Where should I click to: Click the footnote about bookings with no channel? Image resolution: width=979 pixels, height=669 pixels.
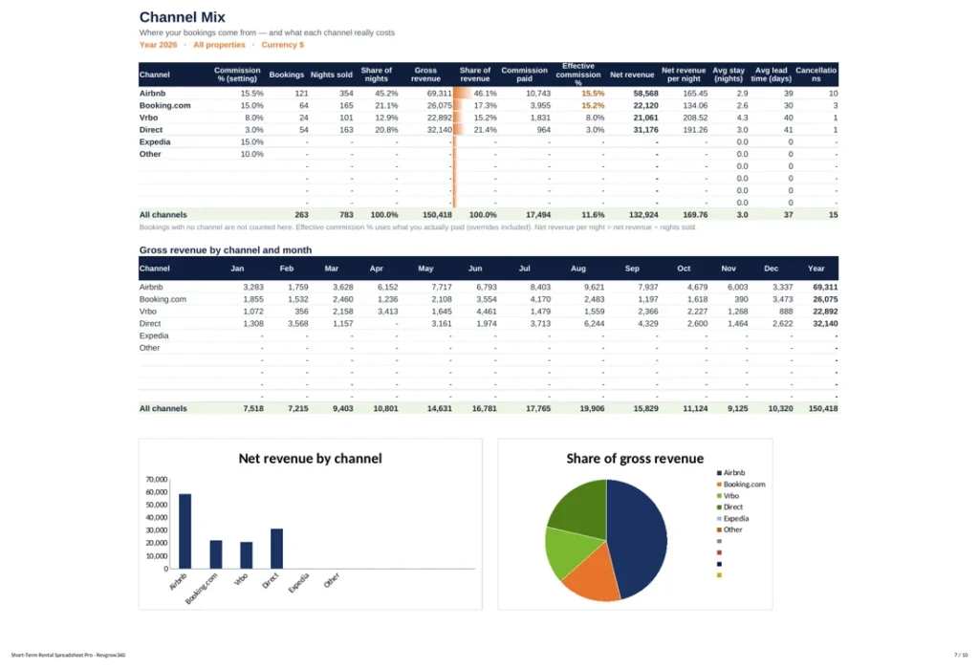[x=418, y=227]
